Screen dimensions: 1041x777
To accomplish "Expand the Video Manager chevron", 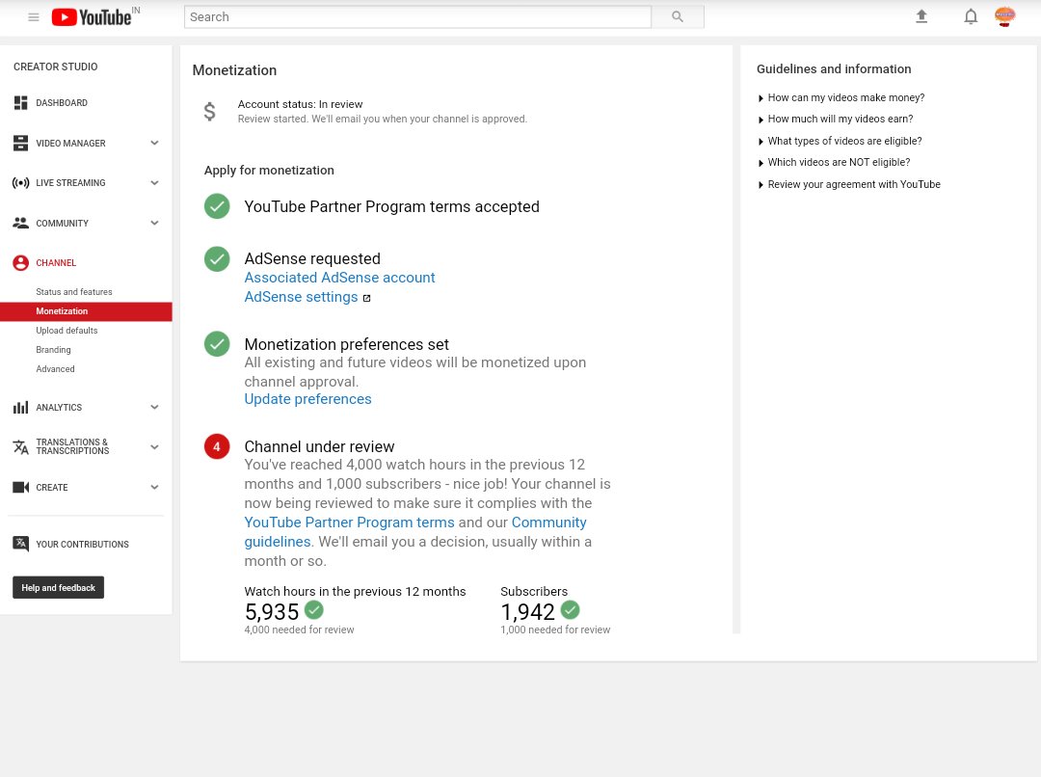I will pos(154,143).
